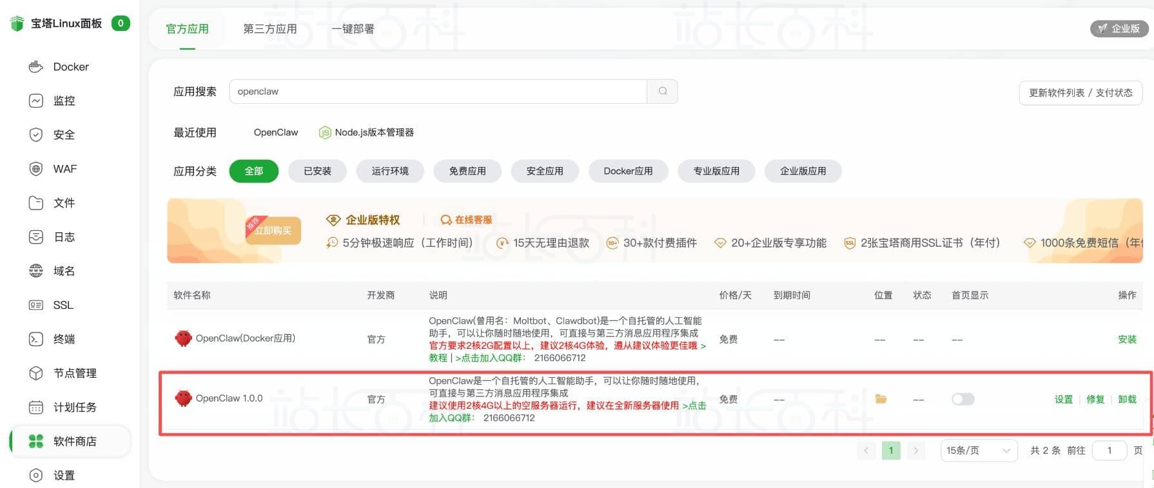The image size is (1154, 488).
Task: Click 30+款付费插件 banner text
Action: [x=660, y=243]
